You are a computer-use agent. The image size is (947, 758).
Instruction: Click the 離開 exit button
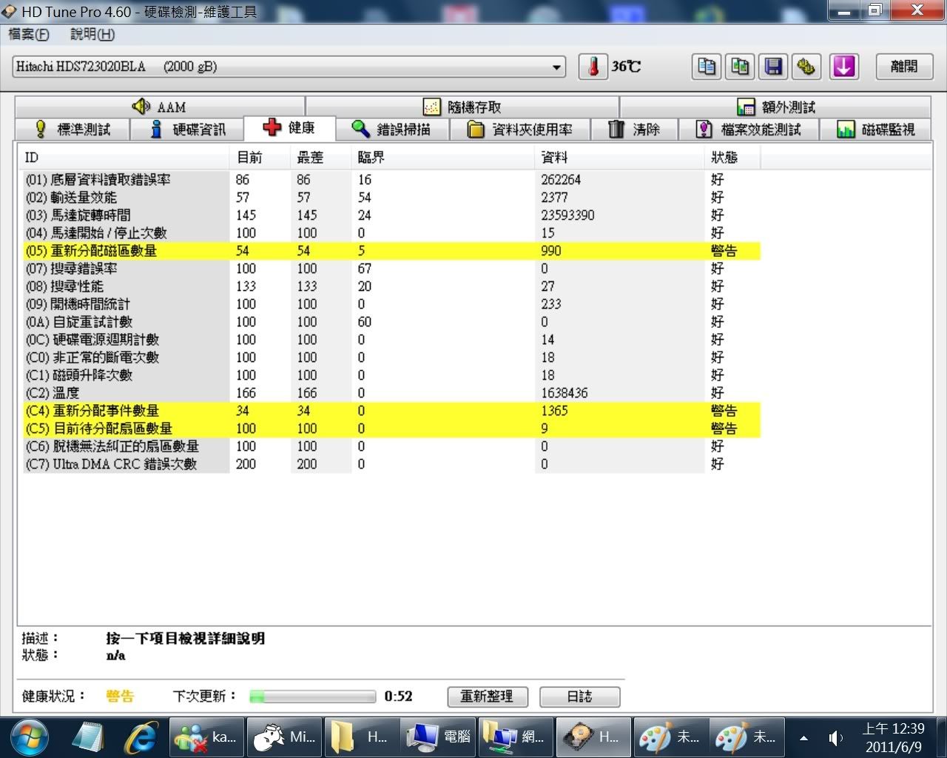[903, 67]
